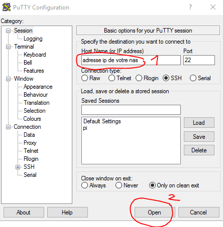Image resolution: width=223 pixels, height=227 pixels.
Task: Open the Colours settings category
Action: [32, 119]
